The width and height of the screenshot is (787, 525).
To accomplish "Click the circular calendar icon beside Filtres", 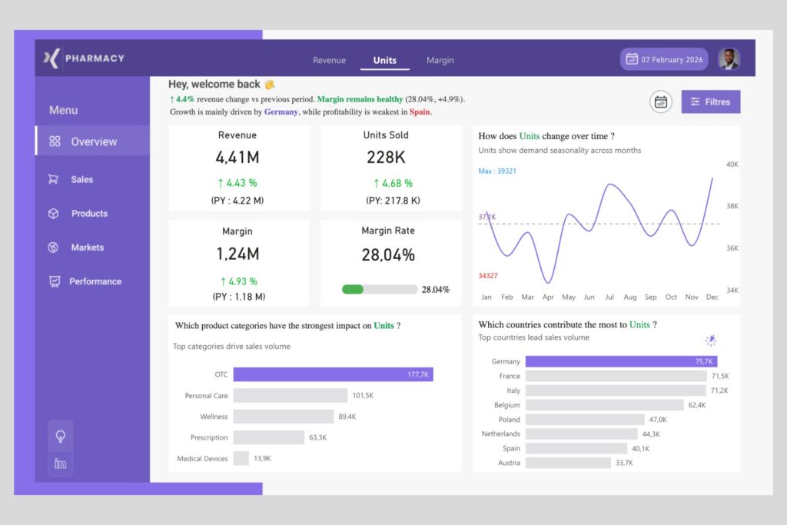I will coord(660,101).
